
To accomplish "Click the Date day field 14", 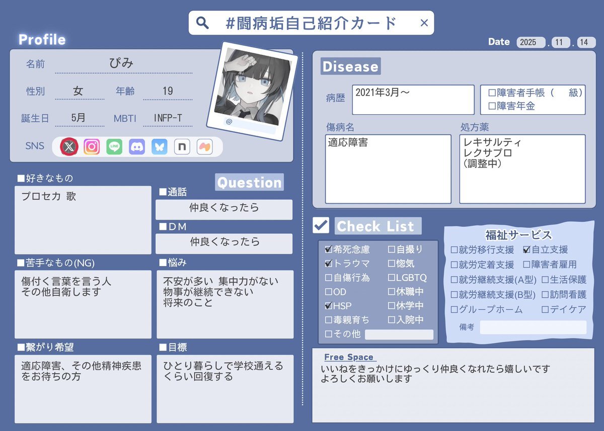I will [586, 42].
